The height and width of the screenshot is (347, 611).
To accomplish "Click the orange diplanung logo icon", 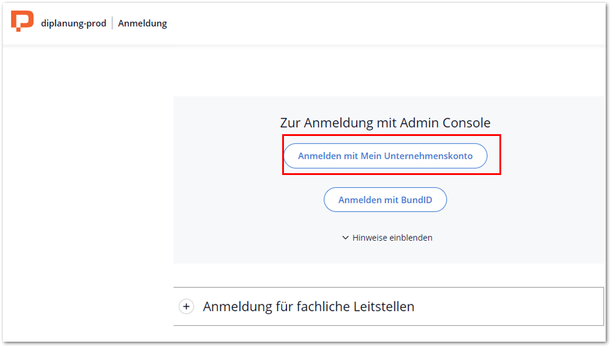I will [22, 21].
